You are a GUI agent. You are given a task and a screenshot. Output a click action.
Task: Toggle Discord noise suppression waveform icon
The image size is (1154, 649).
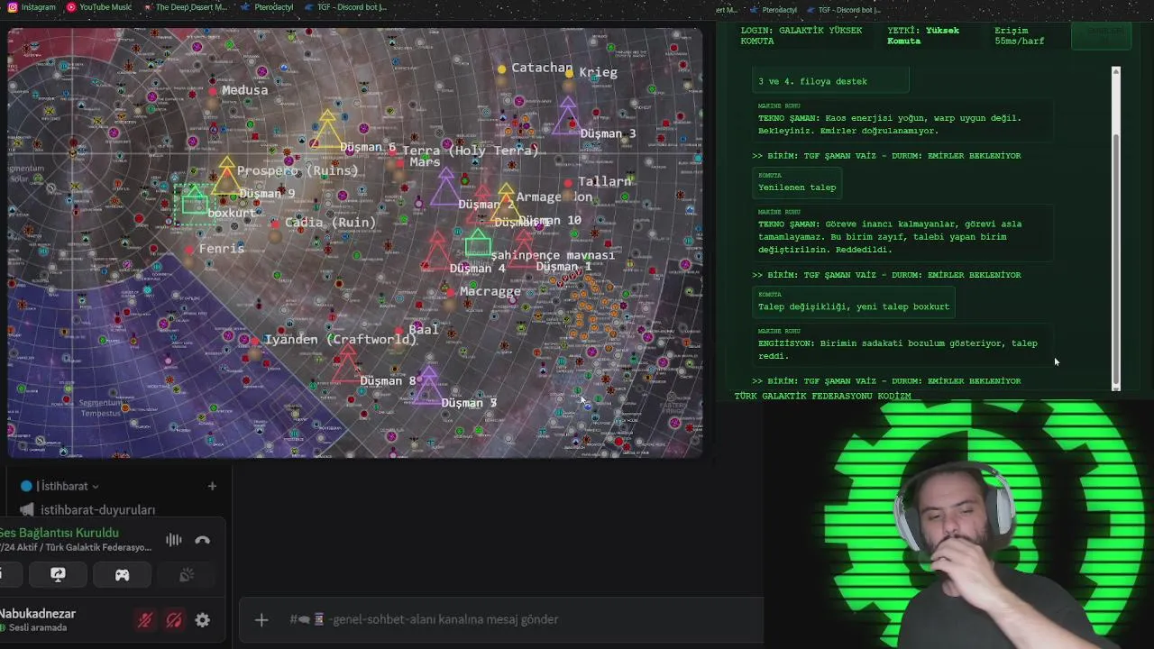point(174,540)
